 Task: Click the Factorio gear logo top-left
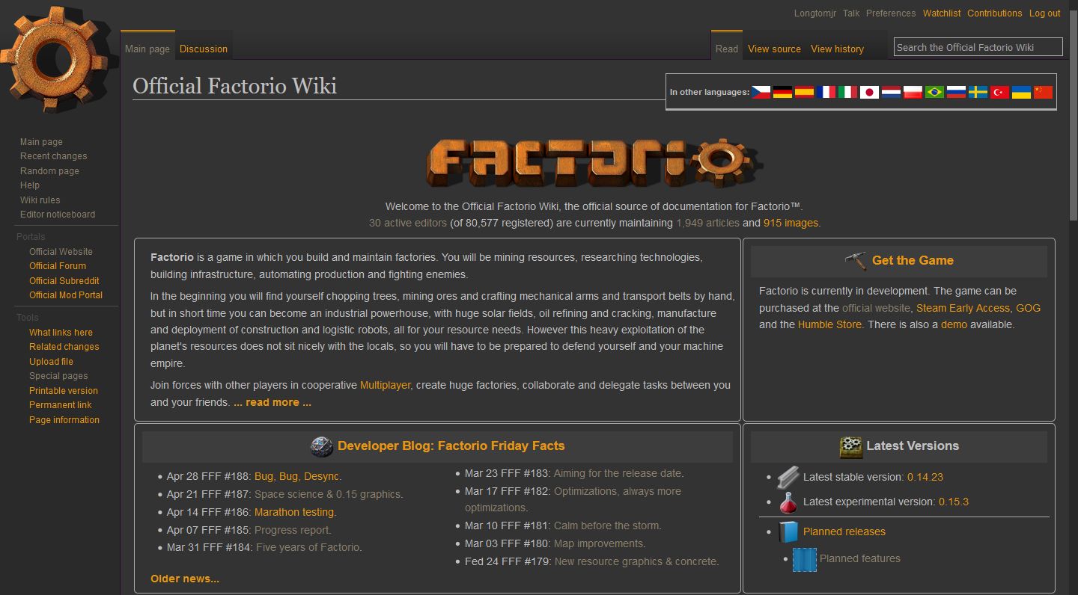pos(55,60)
